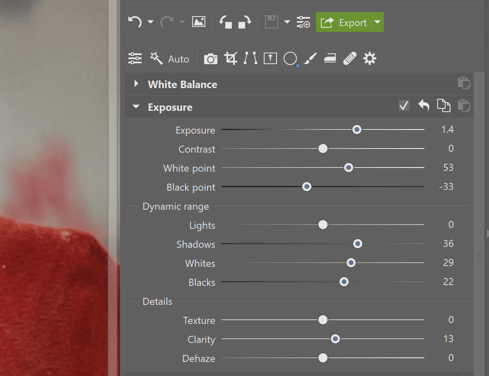Viewport: 489px width, 376px height.
Task: Click the Exposure slider handle
Action: tap(357, 129)
